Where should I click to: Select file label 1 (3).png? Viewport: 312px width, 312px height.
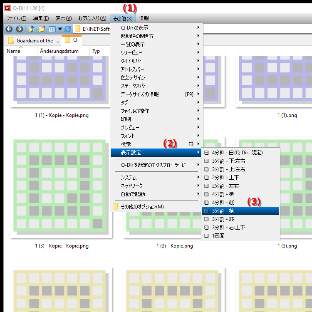287,246
